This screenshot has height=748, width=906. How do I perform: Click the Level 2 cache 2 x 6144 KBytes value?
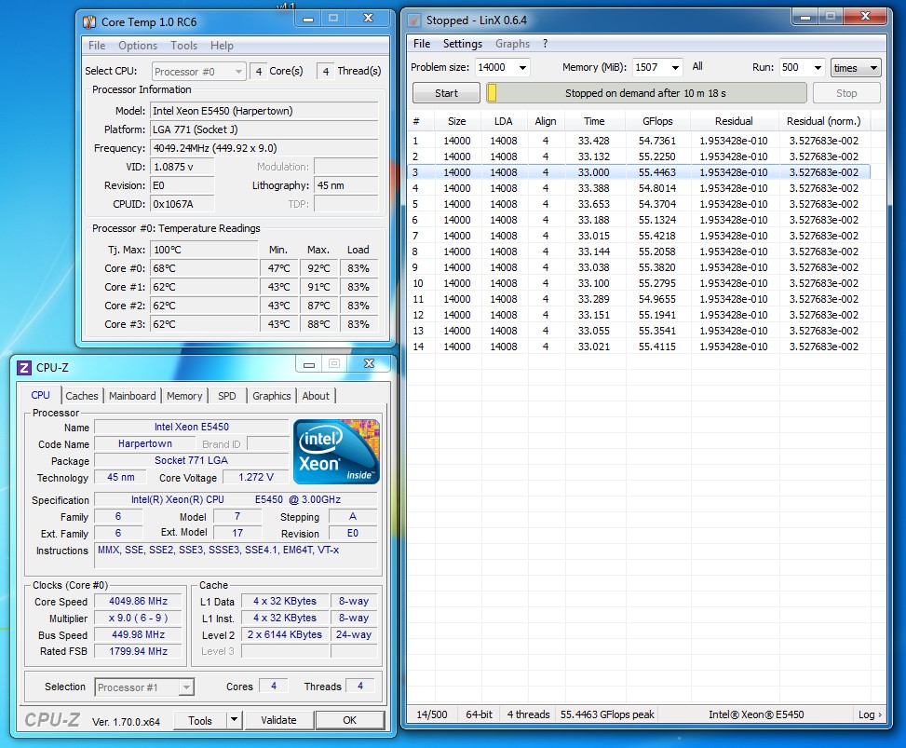pos(285,634)
